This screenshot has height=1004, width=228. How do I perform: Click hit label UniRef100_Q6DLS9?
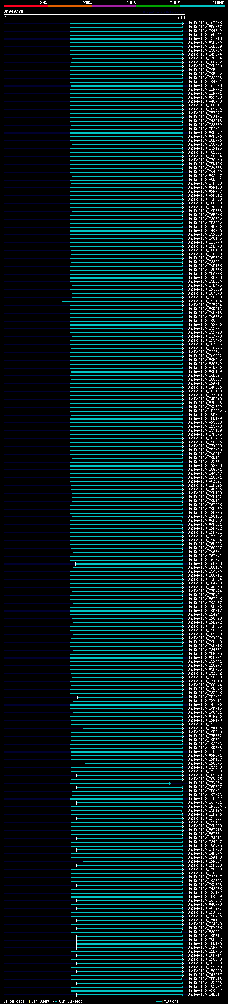(204, 46)
